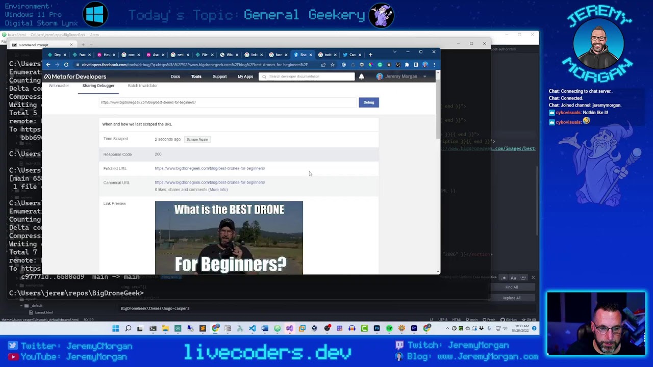
Task: Open a new Chrome tab
Action: pyautogui.click(x=371, y=55)
